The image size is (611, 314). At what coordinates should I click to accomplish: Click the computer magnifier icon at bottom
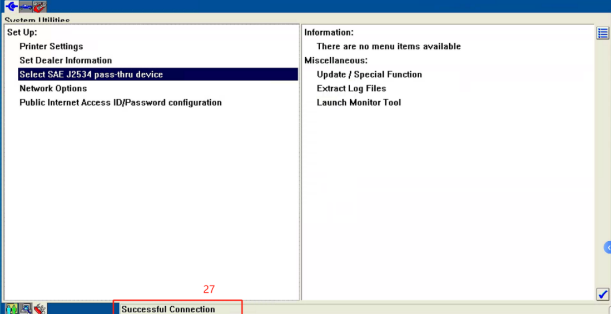[26, 308]
